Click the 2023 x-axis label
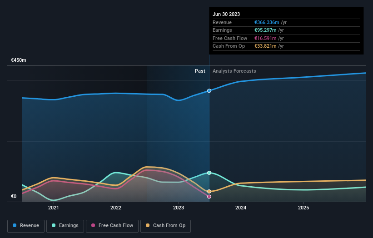 pyautogui.click(x=179, y=208)
